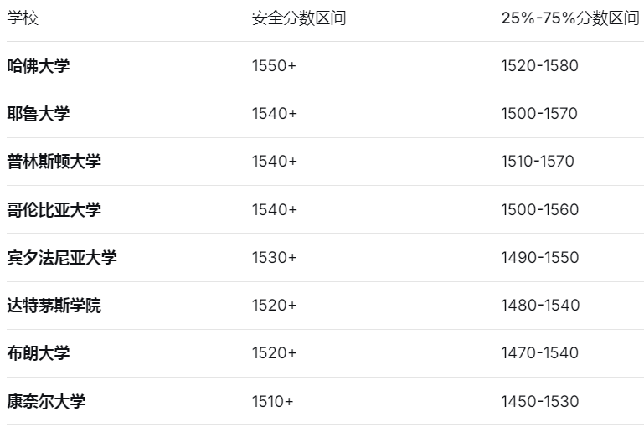Select the 布朗大学 school name
Screen dimensions: 644x432
pyautogui.click(x=39, y=353)
